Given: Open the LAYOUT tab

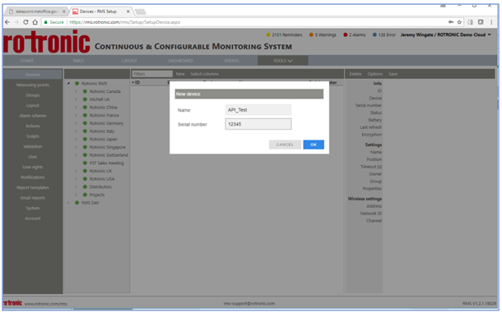Looking at the screenshot, I should click(129, 61).
